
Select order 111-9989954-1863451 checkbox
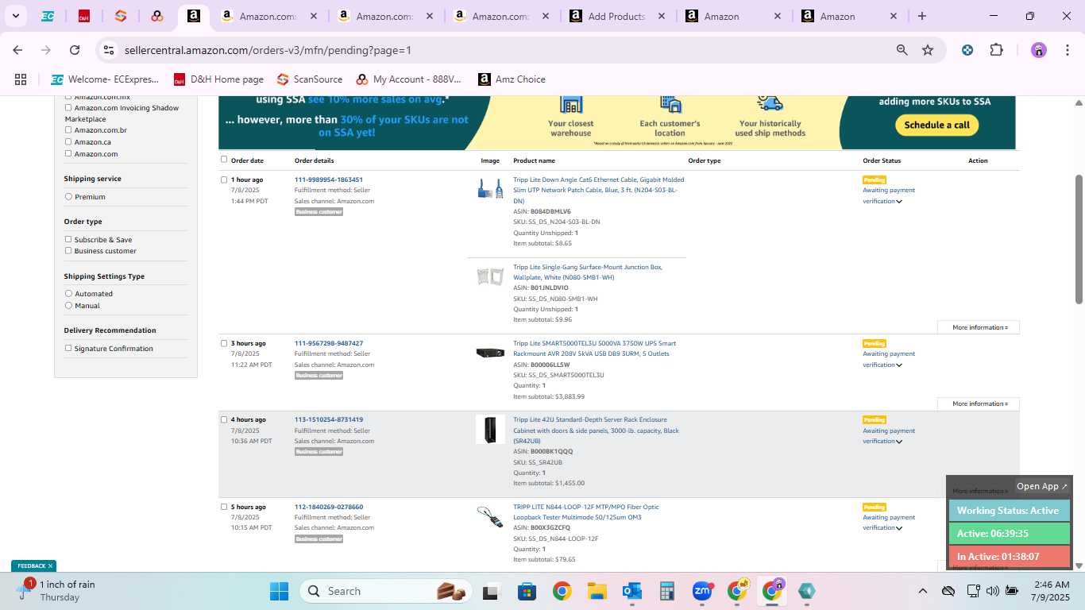(224, 180)
